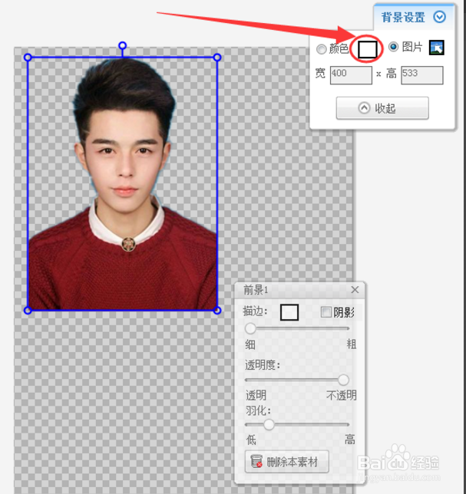Viewport: 466px width, 494px height.
Task: Click the 羽化 feather slider handle
Action: (x=269, y=424)
